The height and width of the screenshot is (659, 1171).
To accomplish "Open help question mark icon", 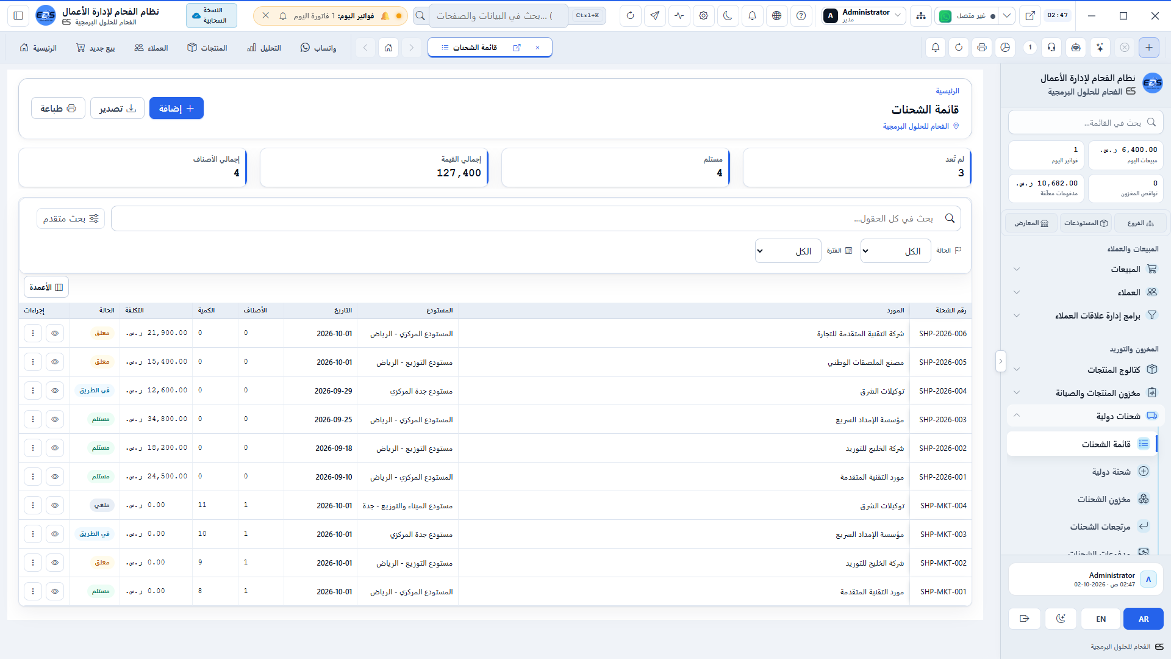I will [x=801, y=16].
